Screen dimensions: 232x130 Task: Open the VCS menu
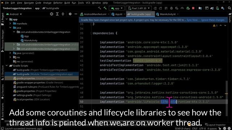click(88, 3)
